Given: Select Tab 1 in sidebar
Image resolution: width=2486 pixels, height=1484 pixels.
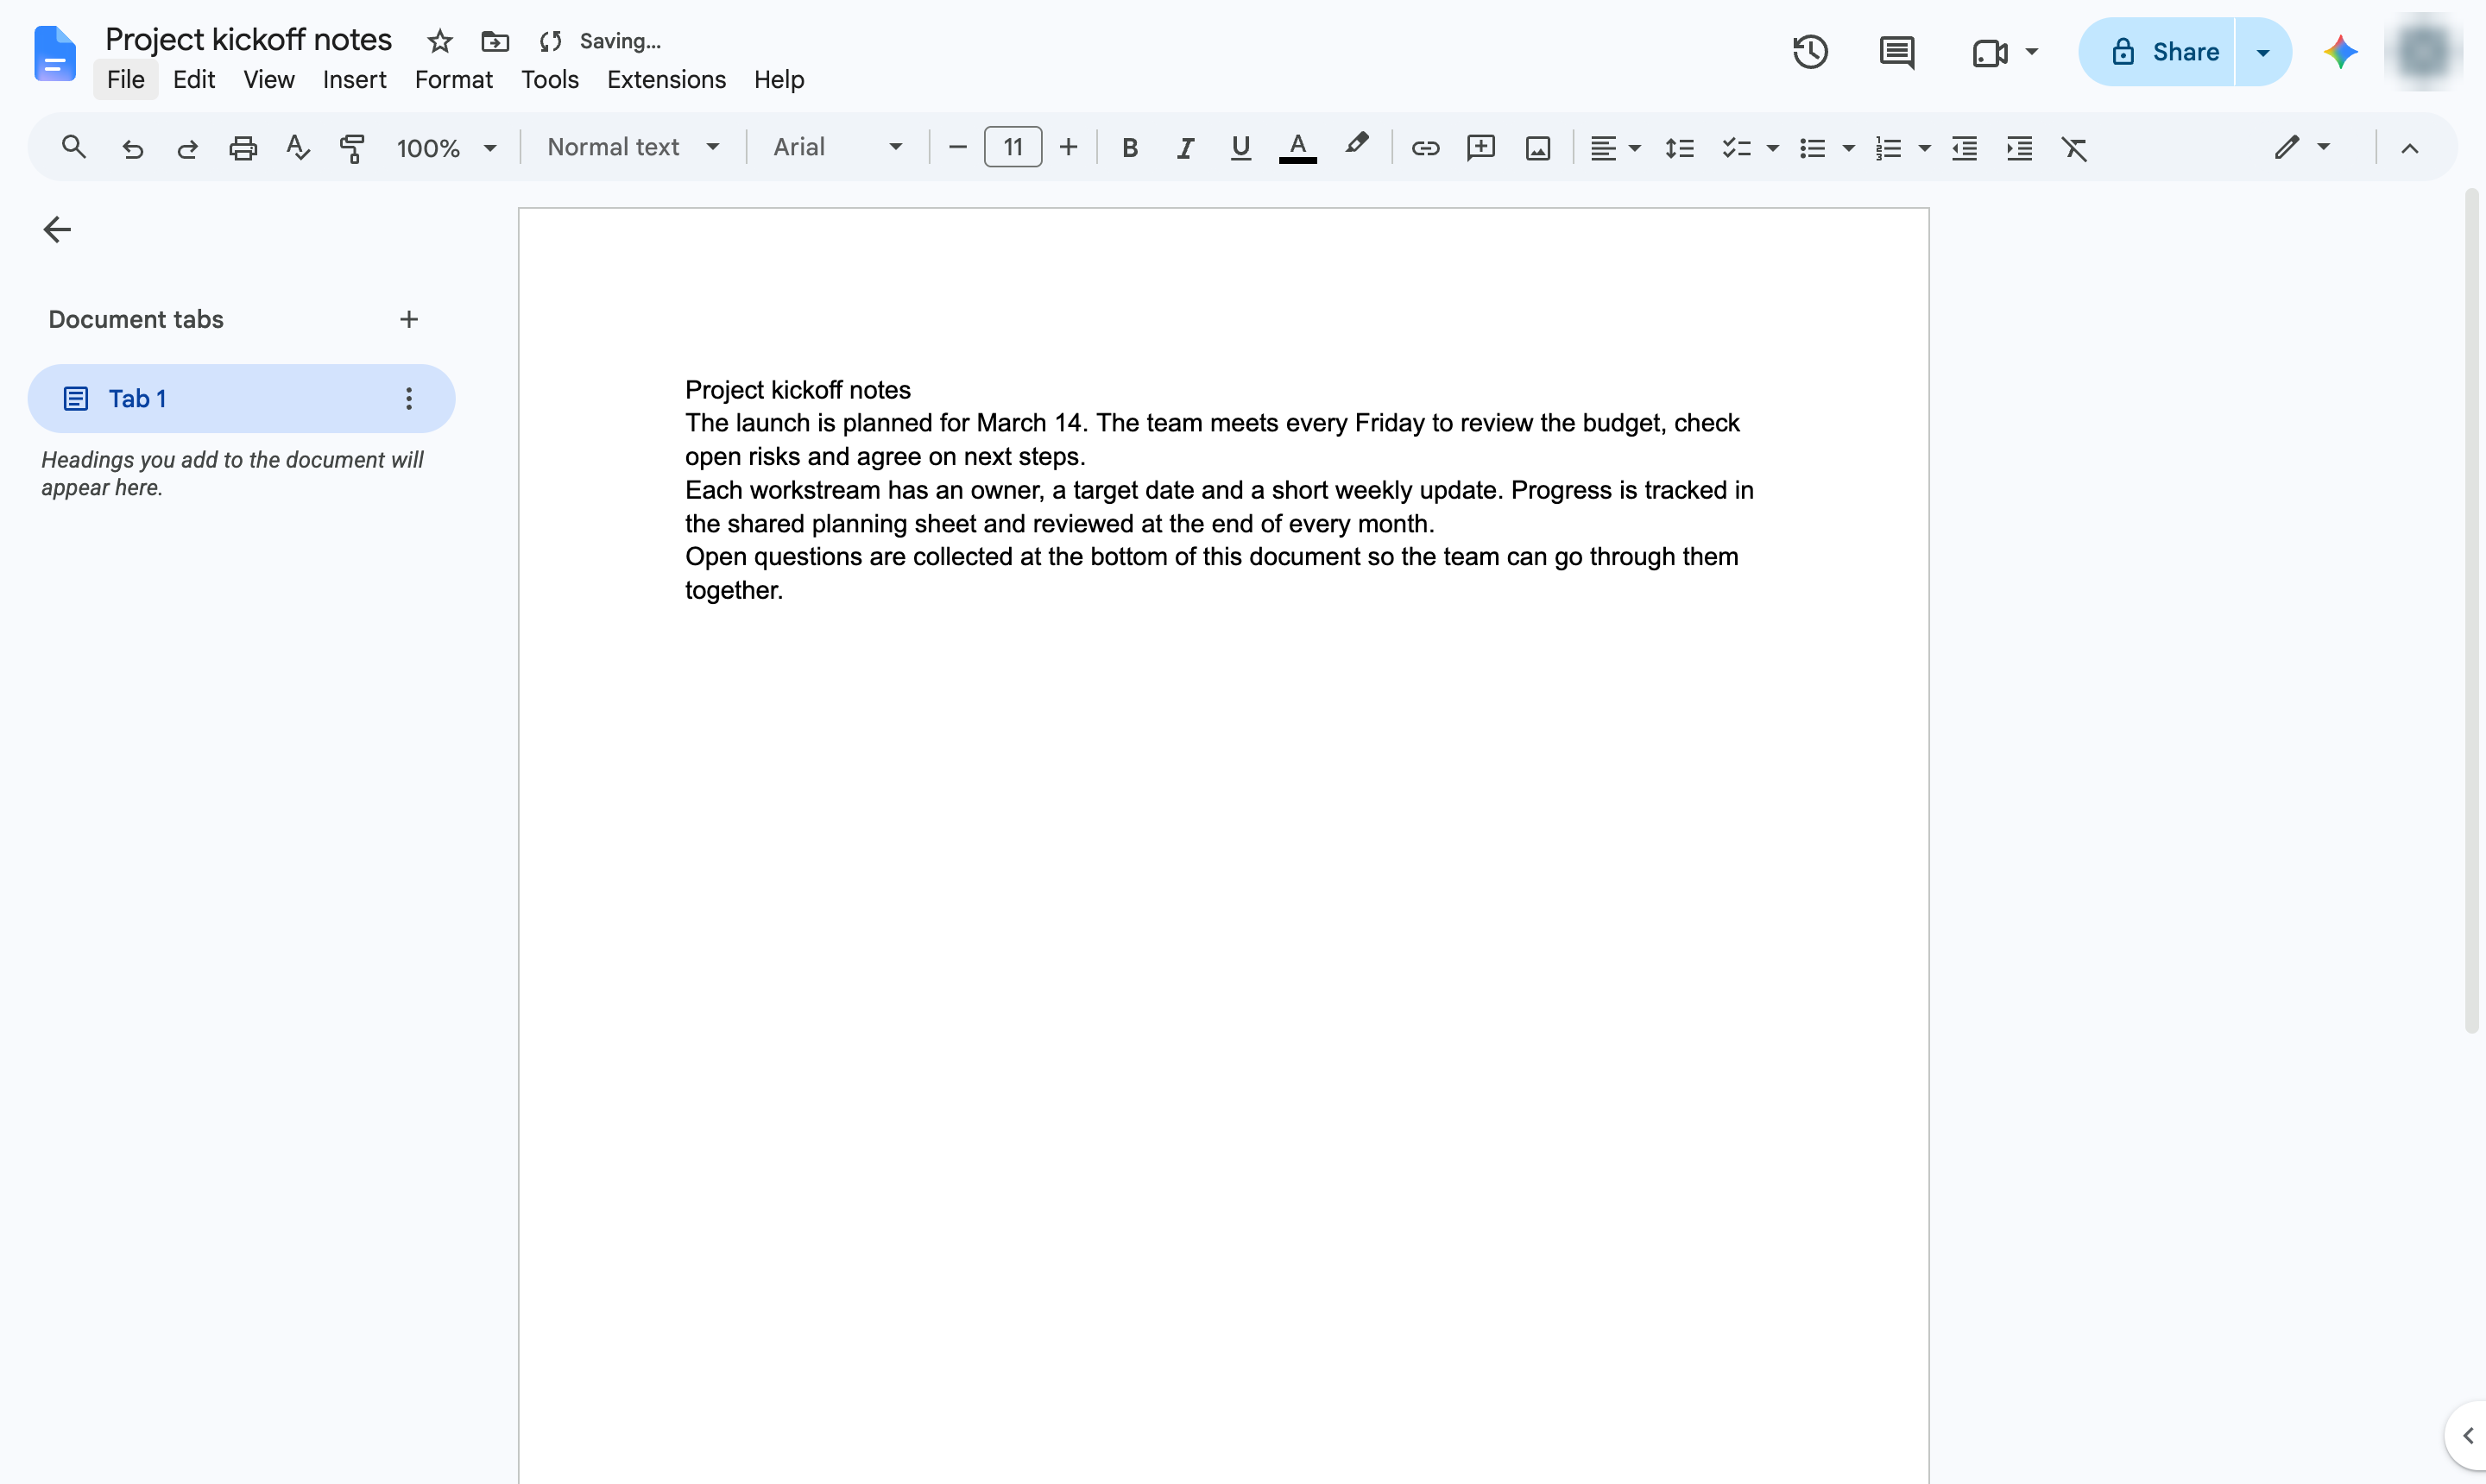Looking at the screenshot, I should [241, 399].
